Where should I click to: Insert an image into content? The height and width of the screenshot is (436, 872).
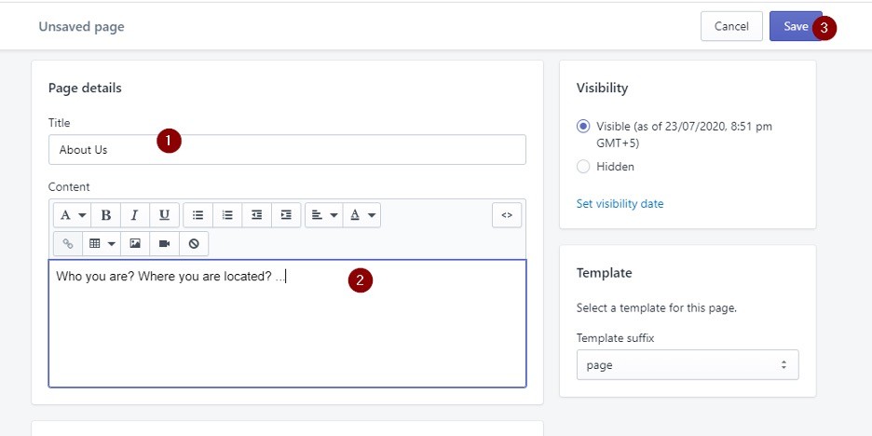pos(135,243)
